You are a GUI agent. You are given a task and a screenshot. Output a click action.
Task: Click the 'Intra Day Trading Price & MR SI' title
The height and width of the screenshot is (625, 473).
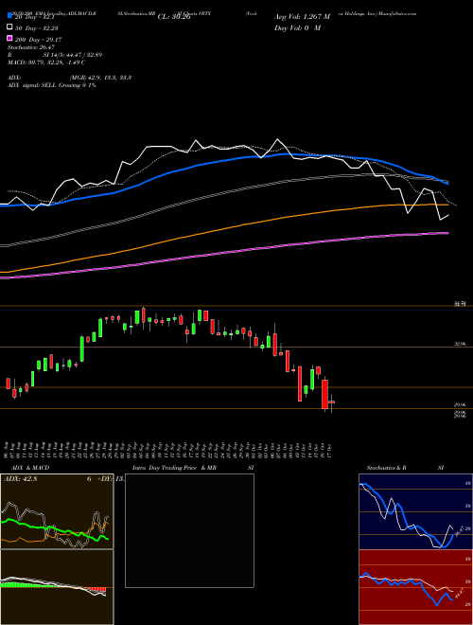193,468
